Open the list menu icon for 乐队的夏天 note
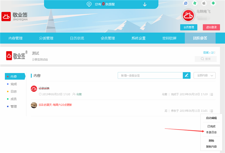 click(212, 111)
